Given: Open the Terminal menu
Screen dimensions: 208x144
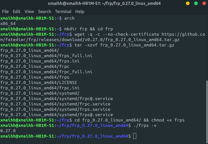Looking at the screenshot, I should click(63, 11).
